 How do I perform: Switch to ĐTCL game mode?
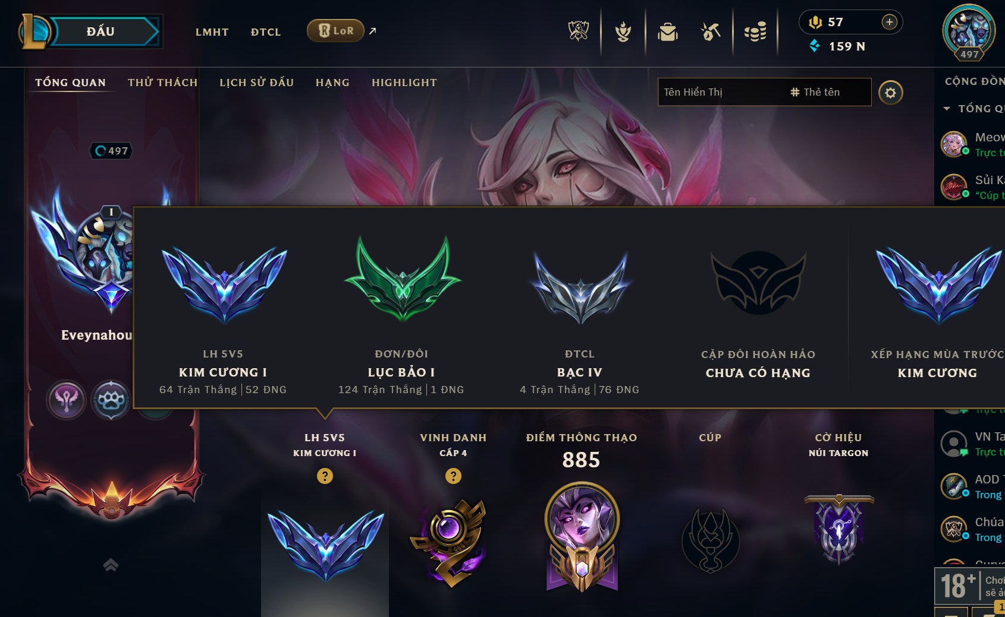coord(266,31)
